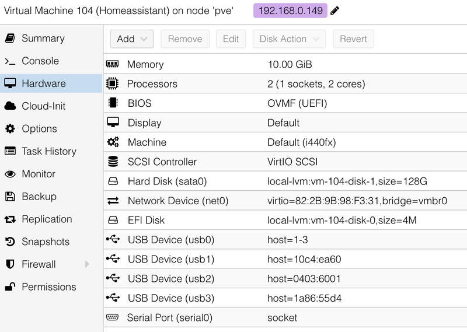Screen dimensions: 467x332
Task: Open the Disk Action dropdown
Action: [x=290, y=39]
